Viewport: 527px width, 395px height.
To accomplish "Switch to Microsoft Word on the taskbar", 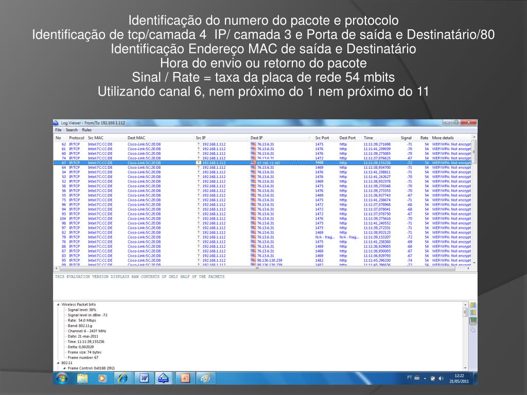I will (x=144, y=378).
